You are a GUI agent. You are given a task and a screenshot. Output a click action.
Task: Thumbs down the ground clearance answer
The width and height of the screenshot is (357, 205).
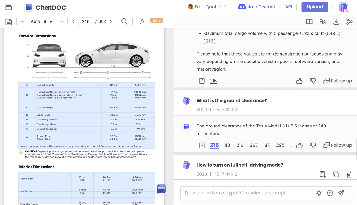[313, 145]
